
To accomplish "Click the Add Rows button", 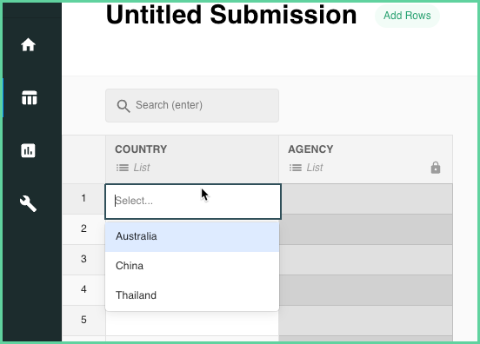I will pyautogui.click(x=407, y=16).
